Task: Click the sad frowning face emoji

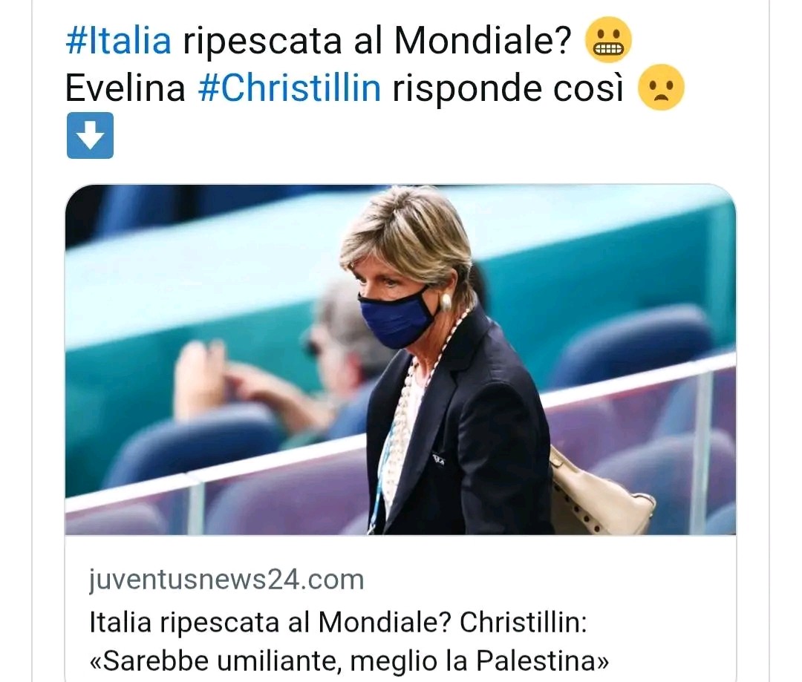Action: tap(661, 87)
